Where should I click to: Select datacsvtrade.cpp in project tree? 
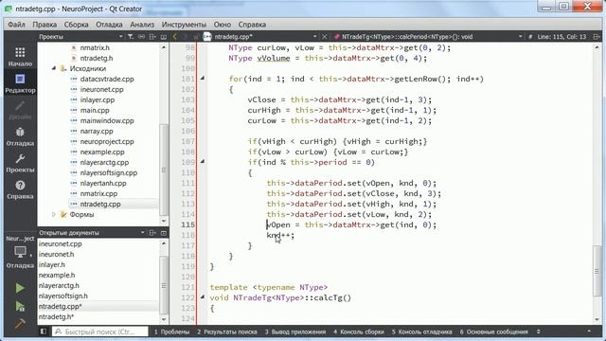tap(107, 79)
